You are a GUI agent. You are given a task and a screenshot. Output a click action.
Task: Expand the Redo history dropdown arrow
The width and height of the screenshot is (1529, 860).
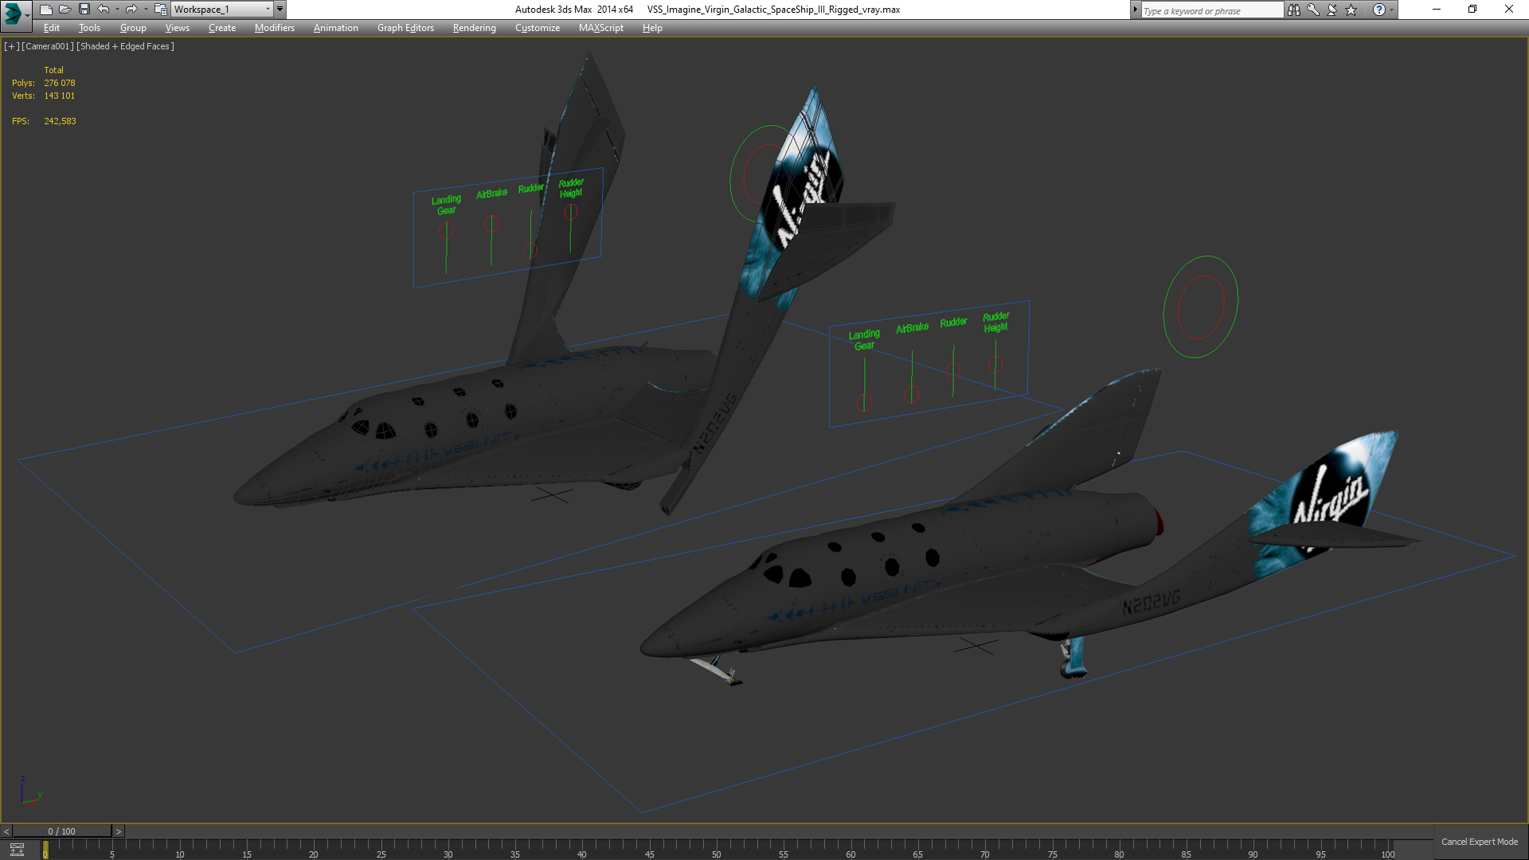pyautogui.click(x=145, y=10)
